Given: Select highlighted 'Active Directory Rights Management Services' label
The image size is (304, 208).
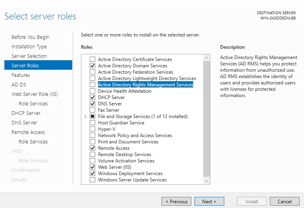Looking at the screenshot, I should click(146, 84).
